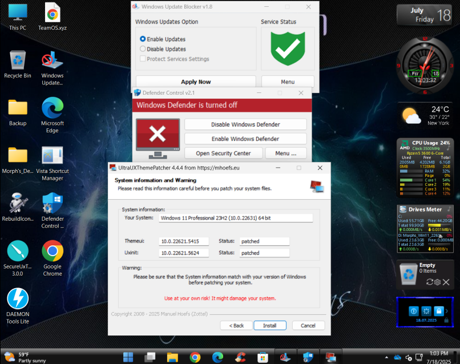This screenshot has height=364, width=460.
Task: Launch Google Chrome from the desktop
Action: pos(53,258)
